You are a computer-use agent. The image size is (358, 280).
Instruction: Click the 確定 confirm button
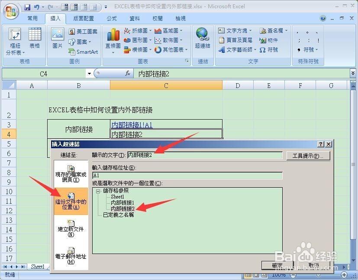tap(277, 265)
